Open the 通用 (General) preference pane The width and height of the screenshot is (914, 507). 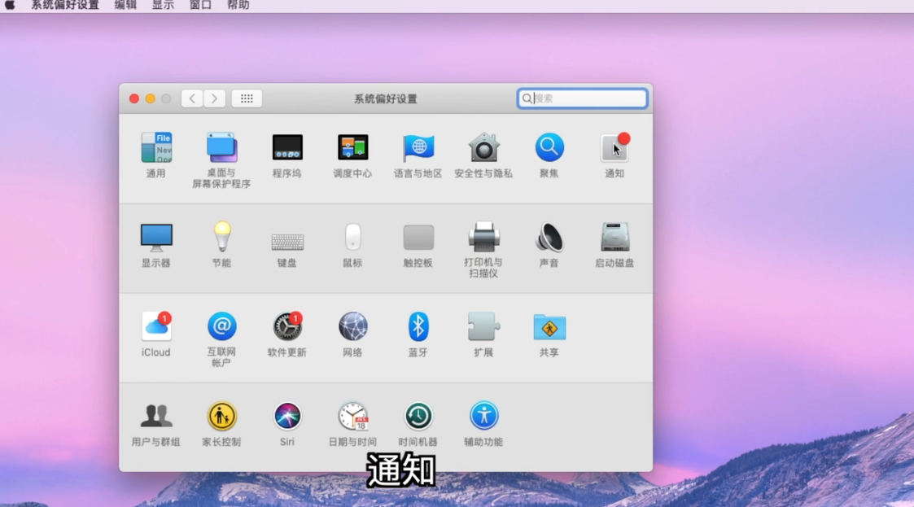[x=155, y=148]
